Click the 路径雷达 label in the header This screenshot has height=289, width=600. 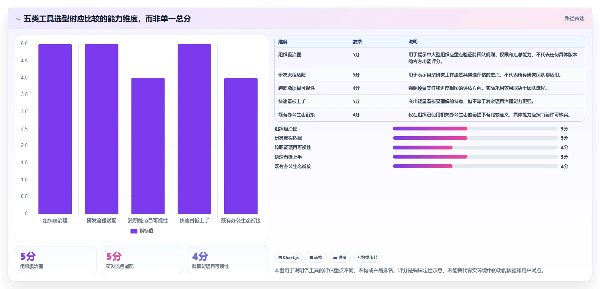pos(574,18)
